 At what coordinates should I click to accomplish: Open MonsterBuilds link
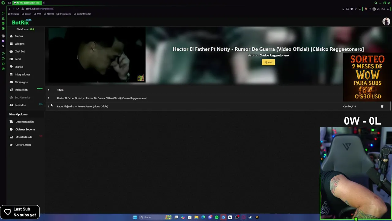(x=23, y=137)
